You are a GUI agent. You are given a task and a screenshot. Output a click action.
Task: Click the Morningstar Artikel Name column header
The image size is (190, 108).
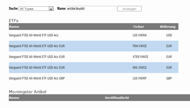coord(14,98)
